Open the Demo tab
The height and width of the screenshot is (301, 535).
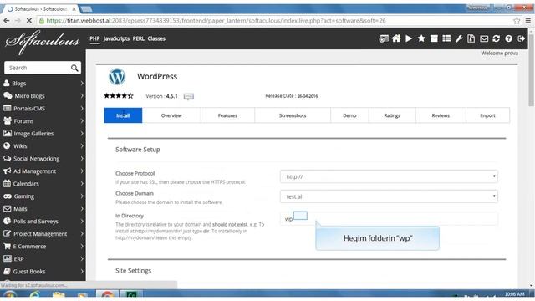pos(349,115)
